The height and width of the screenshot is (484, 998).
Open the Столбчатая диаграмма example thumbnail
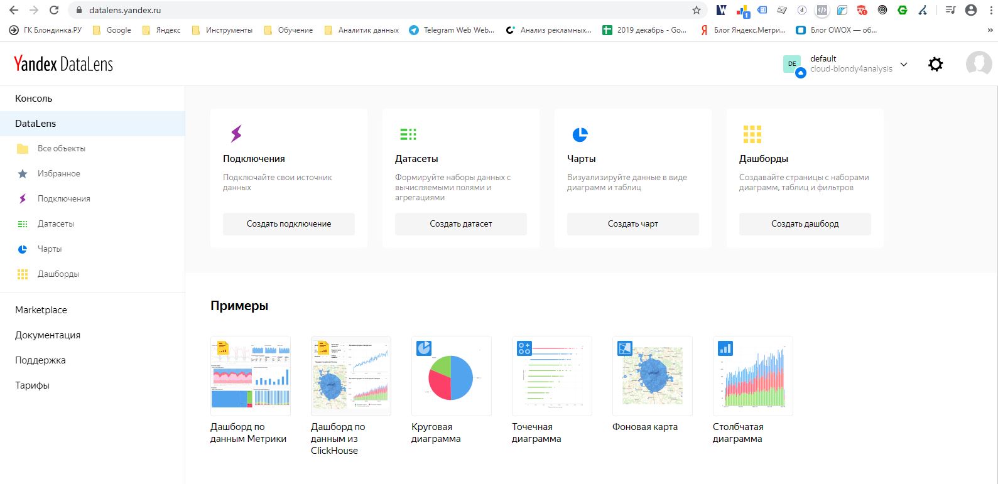753,376
